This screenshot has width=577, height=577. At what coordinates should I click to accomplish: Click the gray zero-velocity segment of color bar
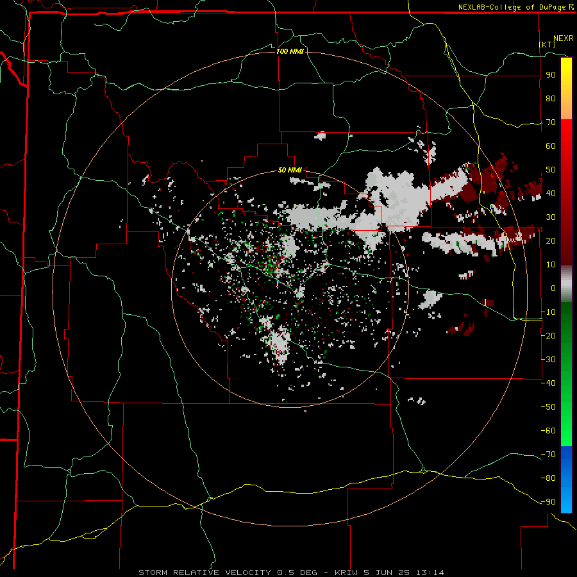coord(566,284)
